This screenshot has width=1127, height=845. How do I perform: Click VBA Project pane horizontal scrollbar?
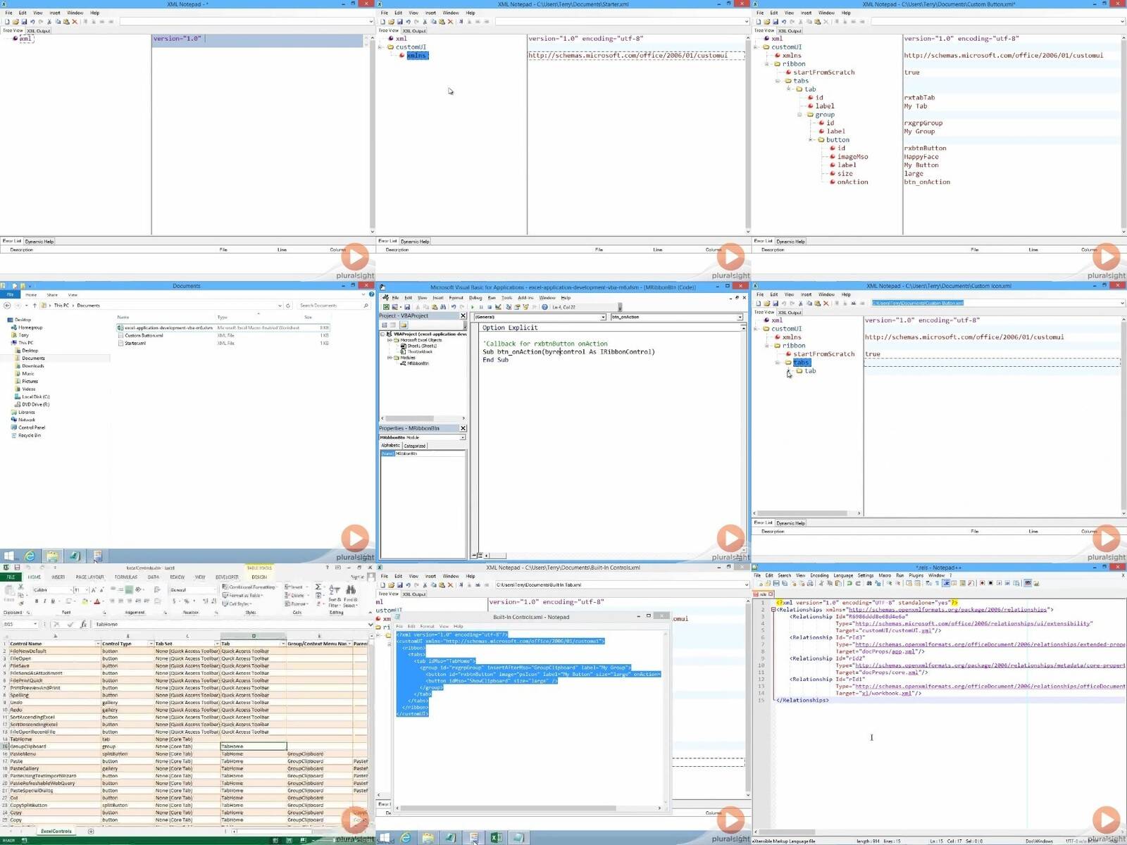pos(423,418)
